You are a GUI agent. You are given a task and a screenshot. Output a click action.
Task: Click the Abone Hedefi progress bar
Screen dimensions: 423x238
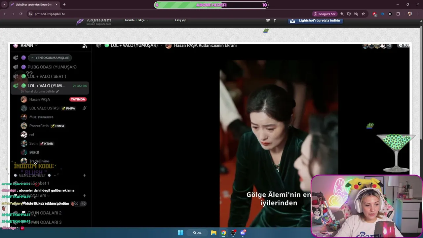(211, 5)
